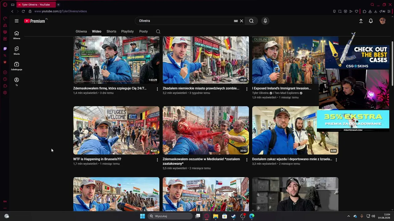Open options for 'Dostałem zakaz wjazdu' video

click(x=336, y=160)
